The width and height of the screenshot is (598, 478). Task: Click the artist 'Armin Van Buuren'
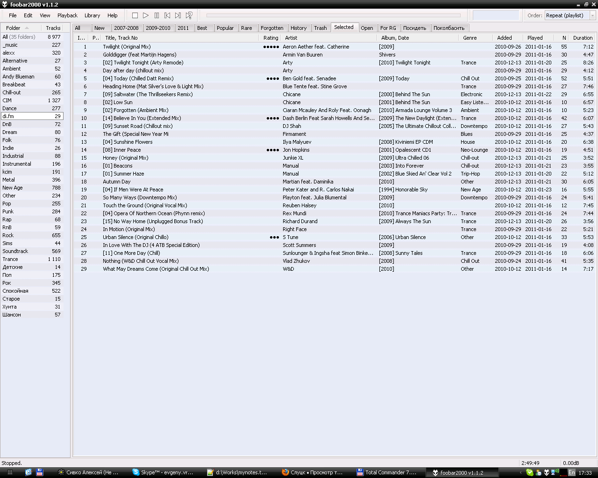click(302, 55)
